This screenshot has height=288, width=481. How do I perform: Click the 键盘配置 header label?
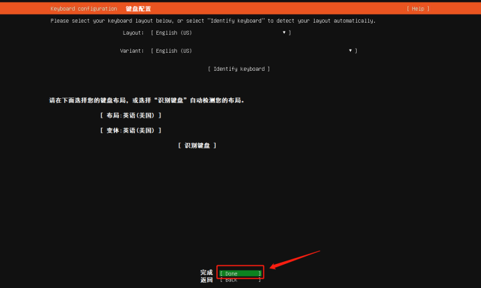(x=138, y=9)
